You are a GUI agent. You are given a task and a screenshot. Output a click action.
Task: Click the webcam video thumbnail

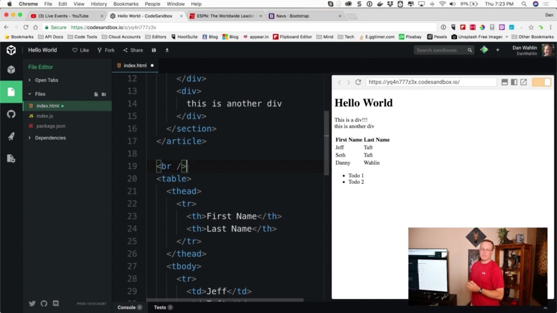click(478, 266)
